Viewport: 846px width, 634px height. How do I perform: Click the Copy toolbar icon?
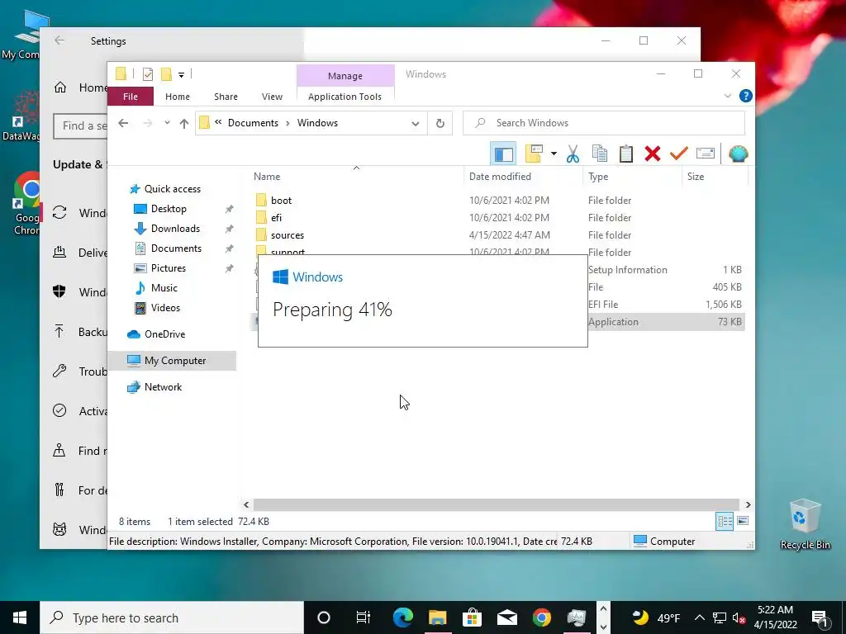[x=600, y=154]
